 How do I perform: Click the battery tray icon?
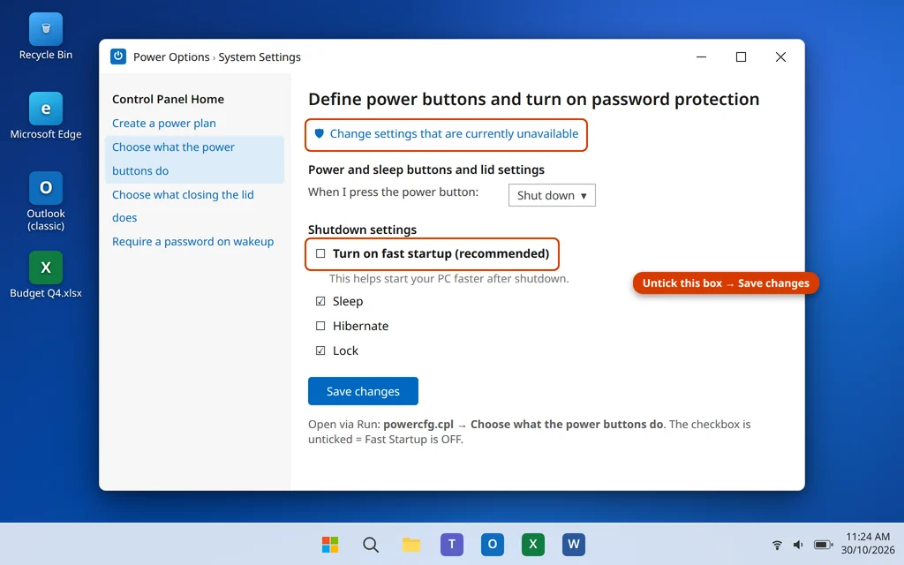coord(823,545)
